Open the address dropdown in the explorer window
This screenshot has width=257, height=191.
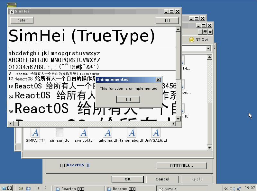click(208, 48)
